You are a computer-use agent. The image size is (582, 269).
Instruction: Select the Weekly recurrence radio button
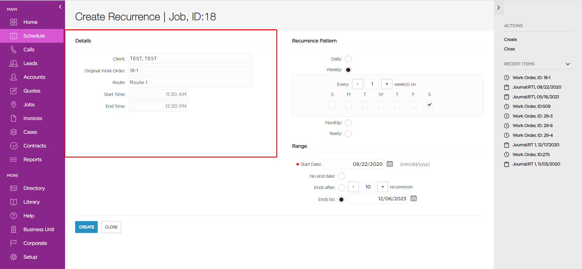(348, 70)
